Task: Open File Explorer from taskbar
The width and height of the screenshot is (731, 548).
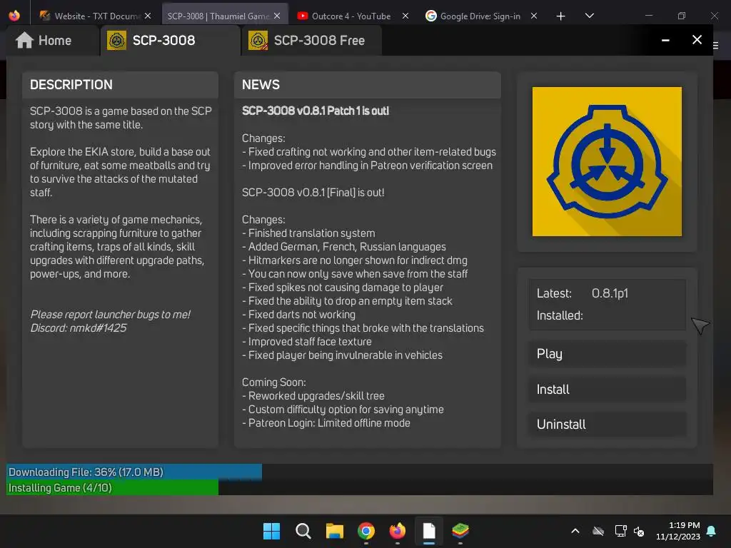Action: [x=335, y=531]
